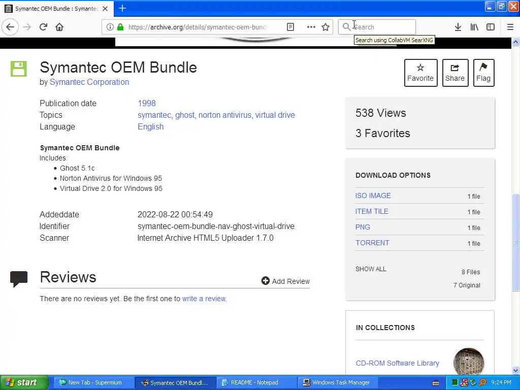
Task: Open the ghost topic link
Action: pos(185,115)
